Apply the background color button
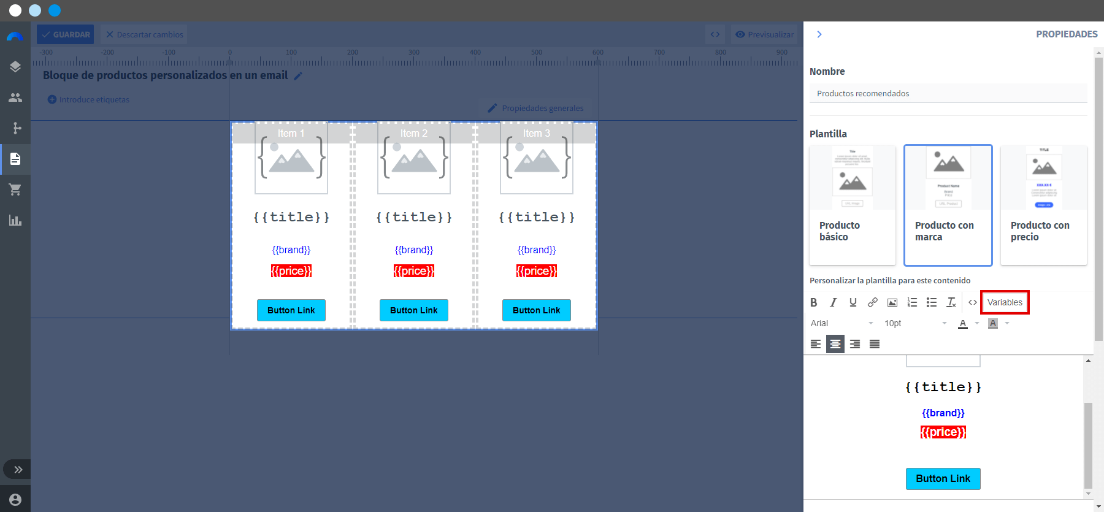Image resolution: width=1104 pixels, height=512 pixels. [993, 323]
